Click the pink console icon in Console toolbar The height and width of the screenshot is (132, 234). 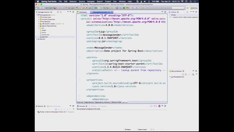(x=159, y=106)
